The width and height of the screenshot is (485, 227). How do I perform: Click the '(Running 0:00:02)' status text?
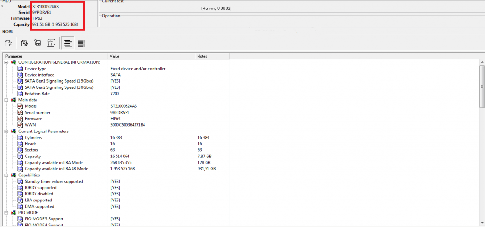216,9
